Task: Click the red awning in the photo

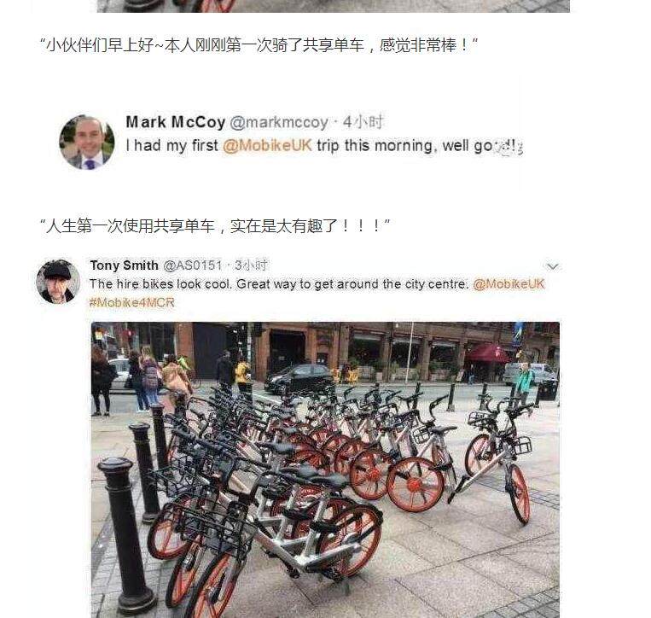Action: click(486, 353)
